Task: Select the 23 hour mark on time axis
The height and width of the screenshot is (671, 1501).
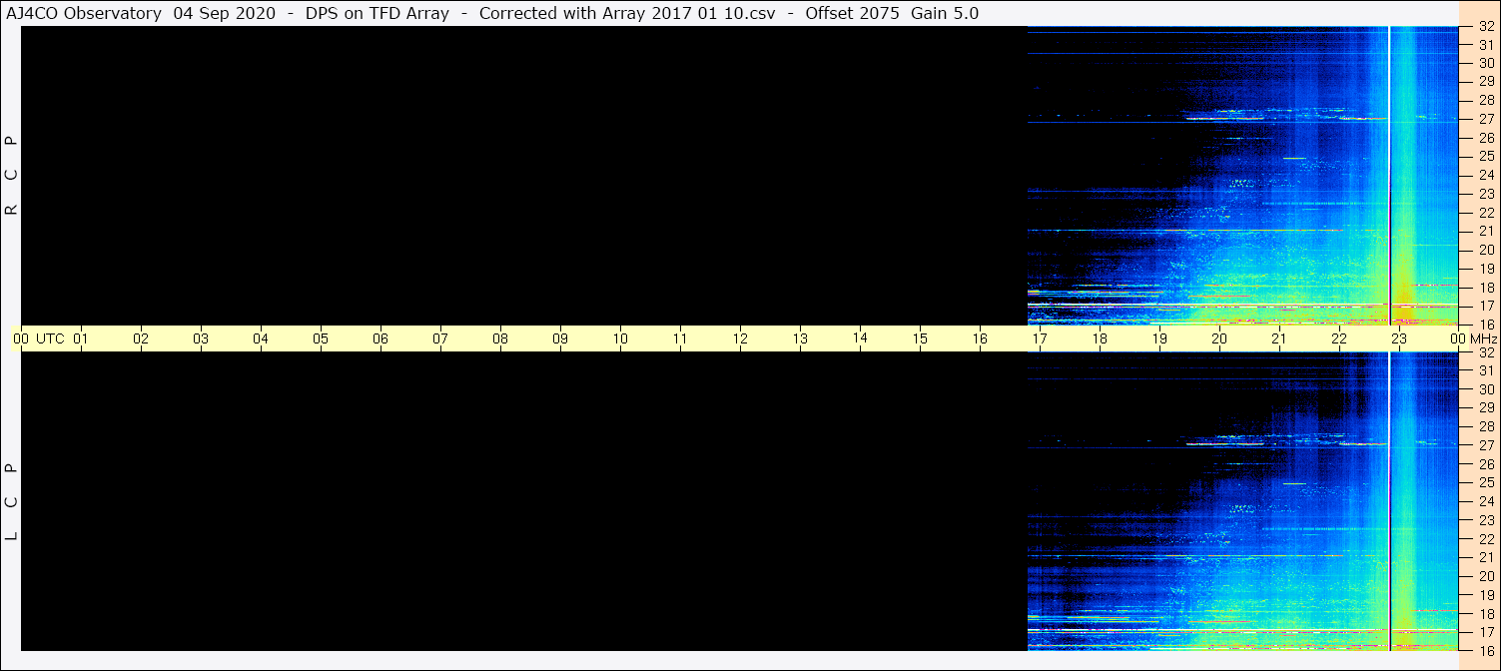Action: (x=1399, y=338)
